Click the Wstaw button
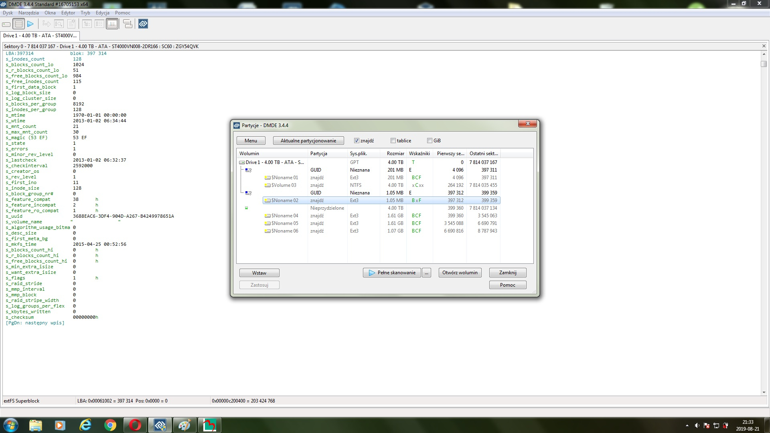This screenshot has height=433, width=770. tap(259, 273)
